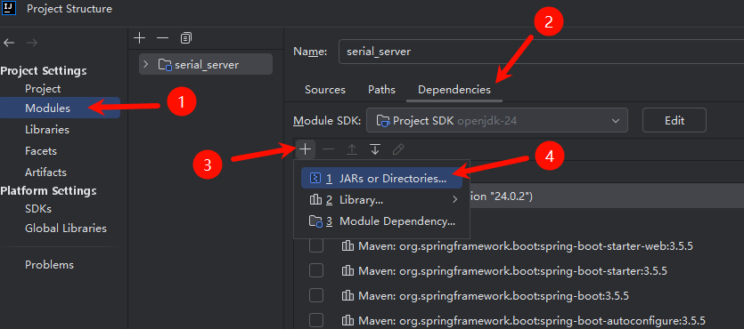Image resolution: width=744 pixels, height=329 pixels.
Task: Add a dependency with plus button
Action: pyautogui.click(x=305, y=149)
